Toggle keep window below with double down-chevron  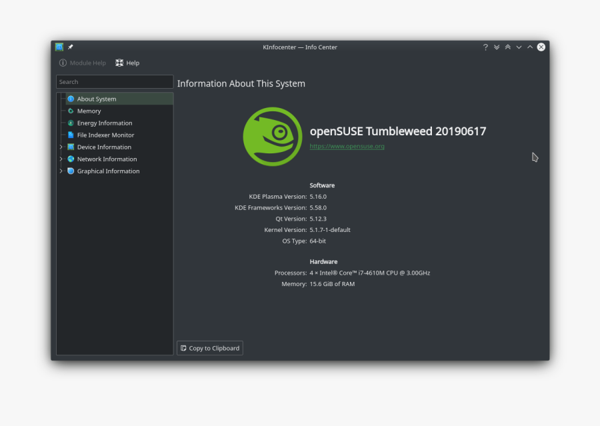[496, 47]
